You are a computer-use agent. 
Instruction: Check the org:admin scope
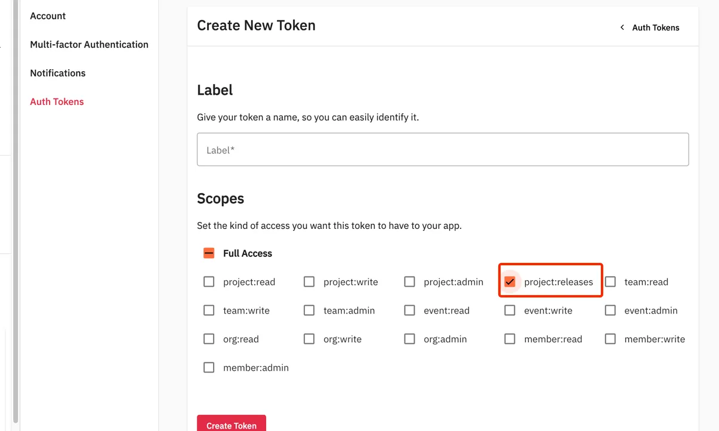click(409, 339)
